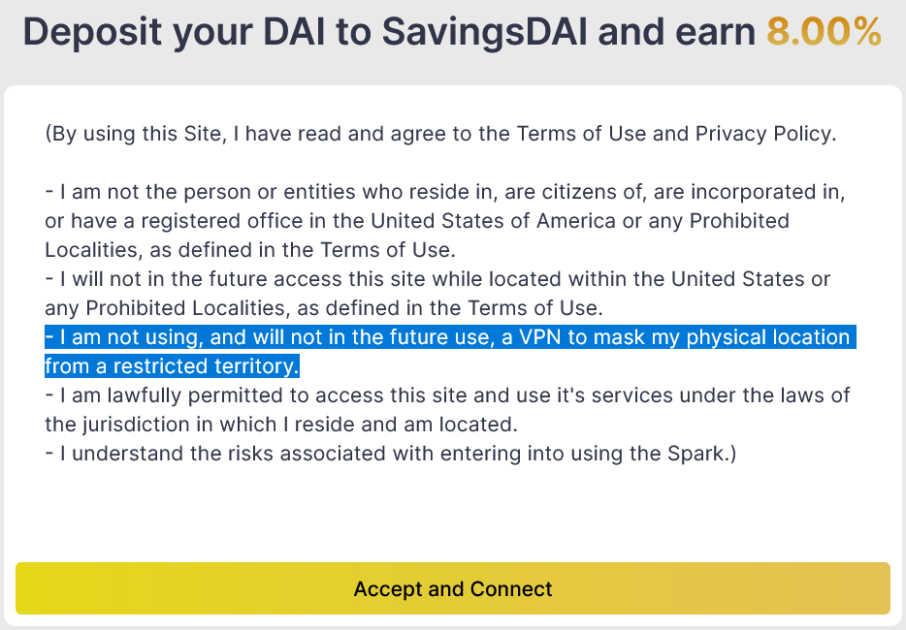The image size is (906, 630).
Task: Click the phrase "incorporated in"
Action: tap(779, 192)
